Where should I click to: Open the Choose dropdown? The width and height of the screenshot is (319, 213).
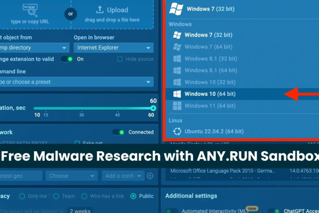[x=72, y=176]
